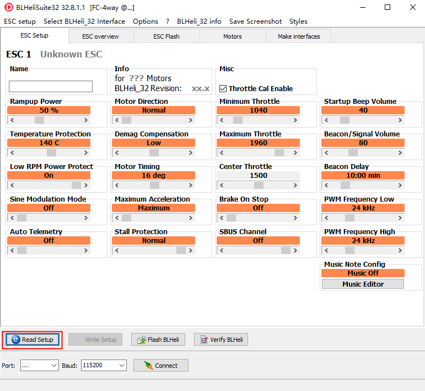Click the Read Setup refresh icon

tap(16, 340)
